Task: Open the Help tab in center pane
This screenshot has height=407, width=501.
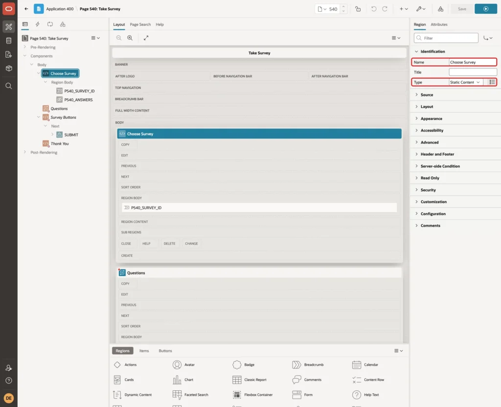Action: click(159, 24)
